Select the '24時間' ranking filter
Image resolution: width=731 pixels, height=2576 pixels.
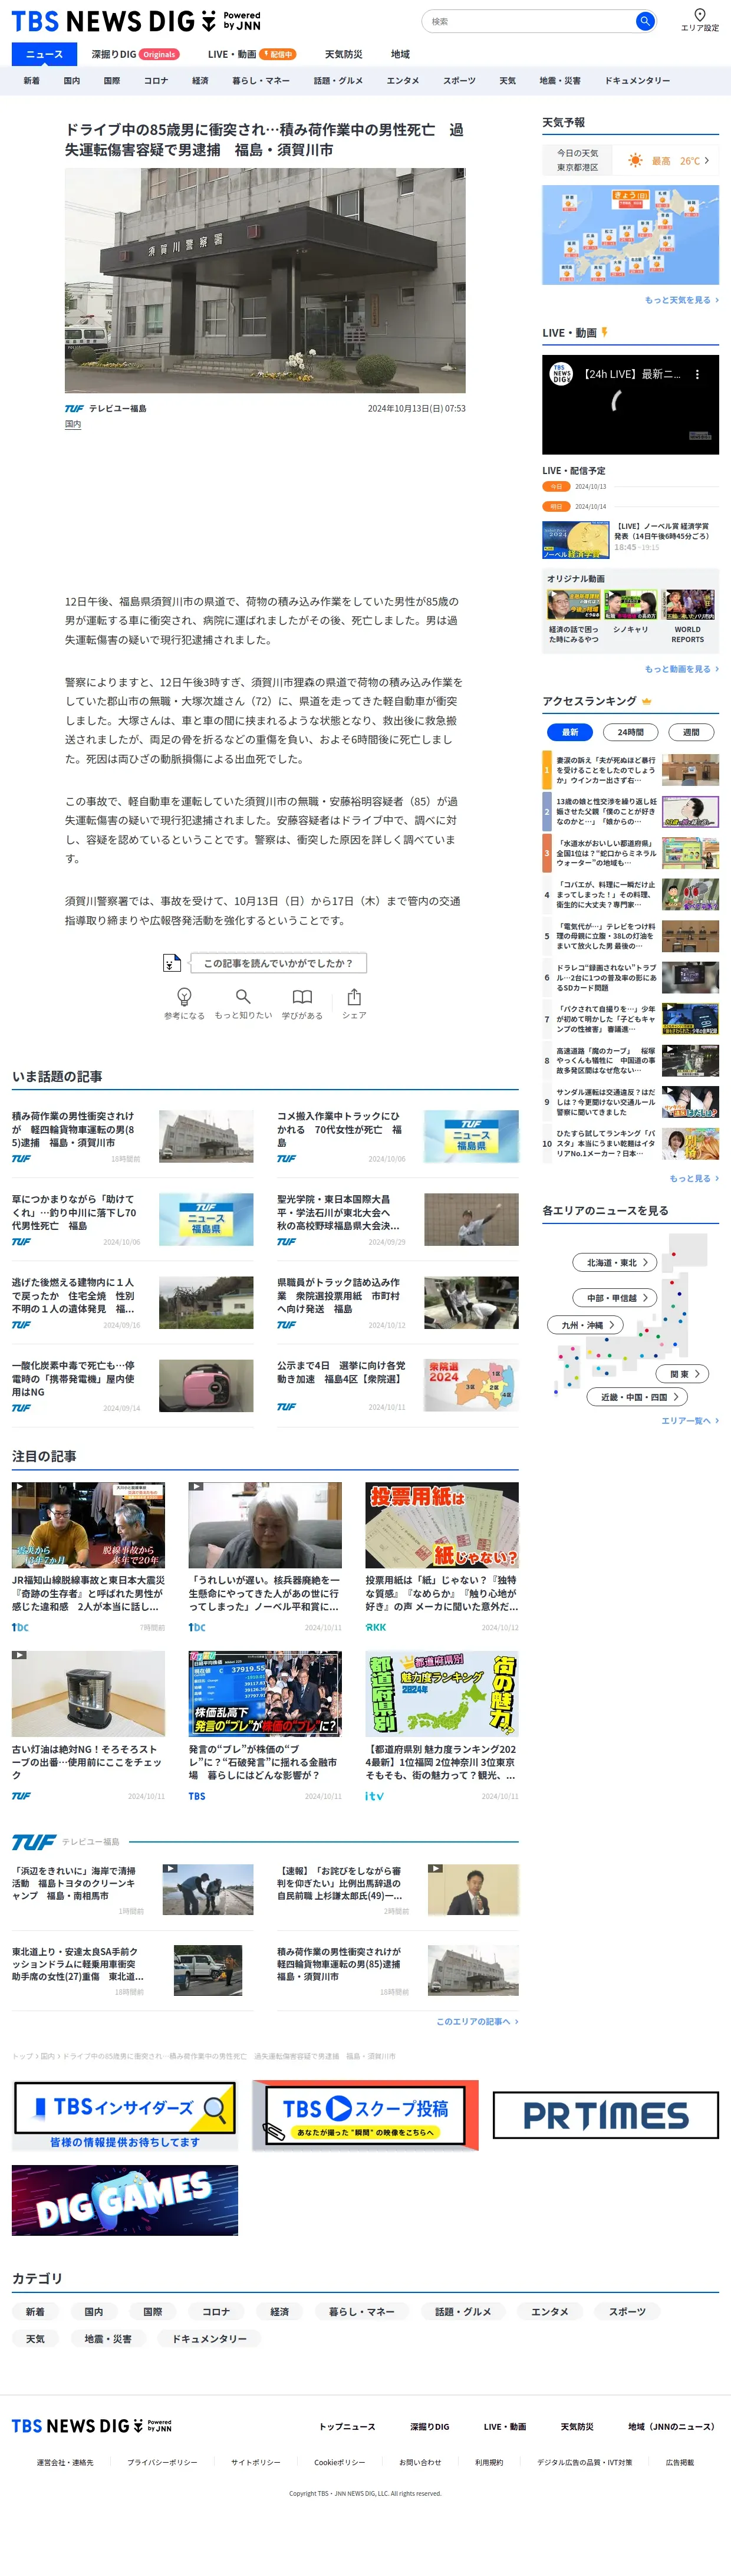(x=630, y=732)
